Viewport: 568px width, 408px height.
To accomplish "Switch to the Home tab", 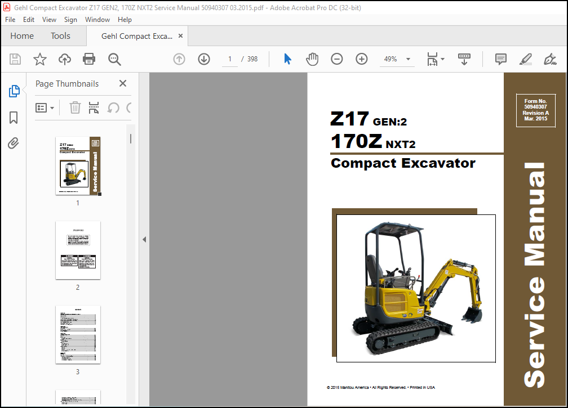I will click(22, 36).
